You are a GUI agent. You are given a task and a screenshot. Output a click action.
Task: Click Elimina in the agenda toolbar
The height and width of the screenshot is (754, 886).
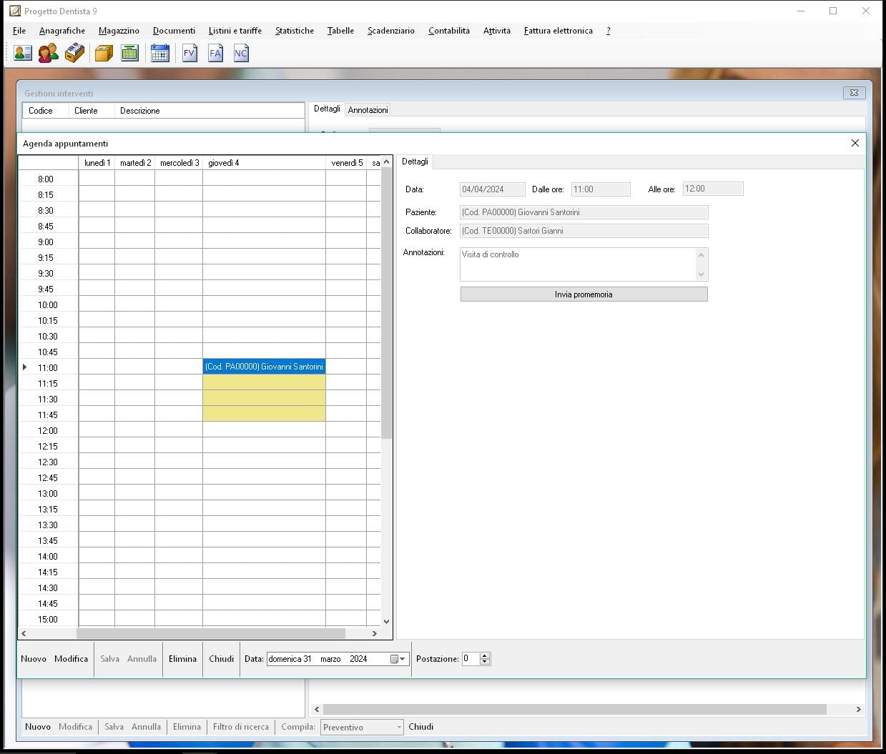182,659
